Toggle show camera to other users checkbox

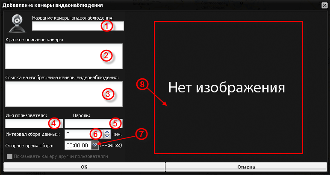coord(9,156)
